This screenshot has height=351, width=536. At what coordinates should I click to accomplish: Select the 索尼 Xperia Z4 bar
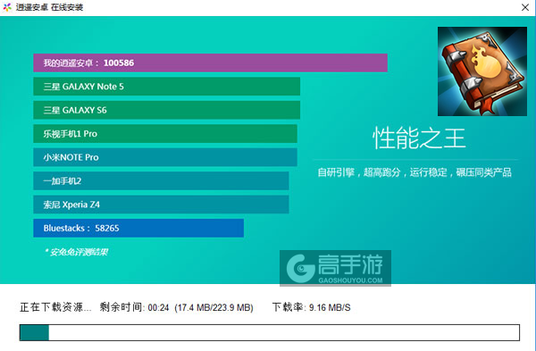pos(161,205)
